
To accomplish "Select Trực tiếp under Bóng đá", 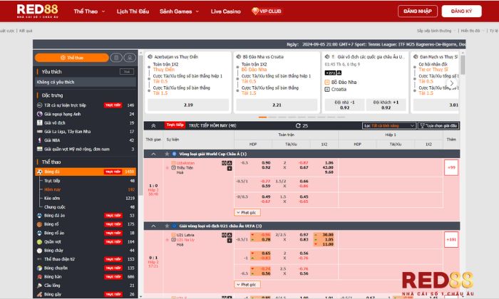I will [52, 181].
